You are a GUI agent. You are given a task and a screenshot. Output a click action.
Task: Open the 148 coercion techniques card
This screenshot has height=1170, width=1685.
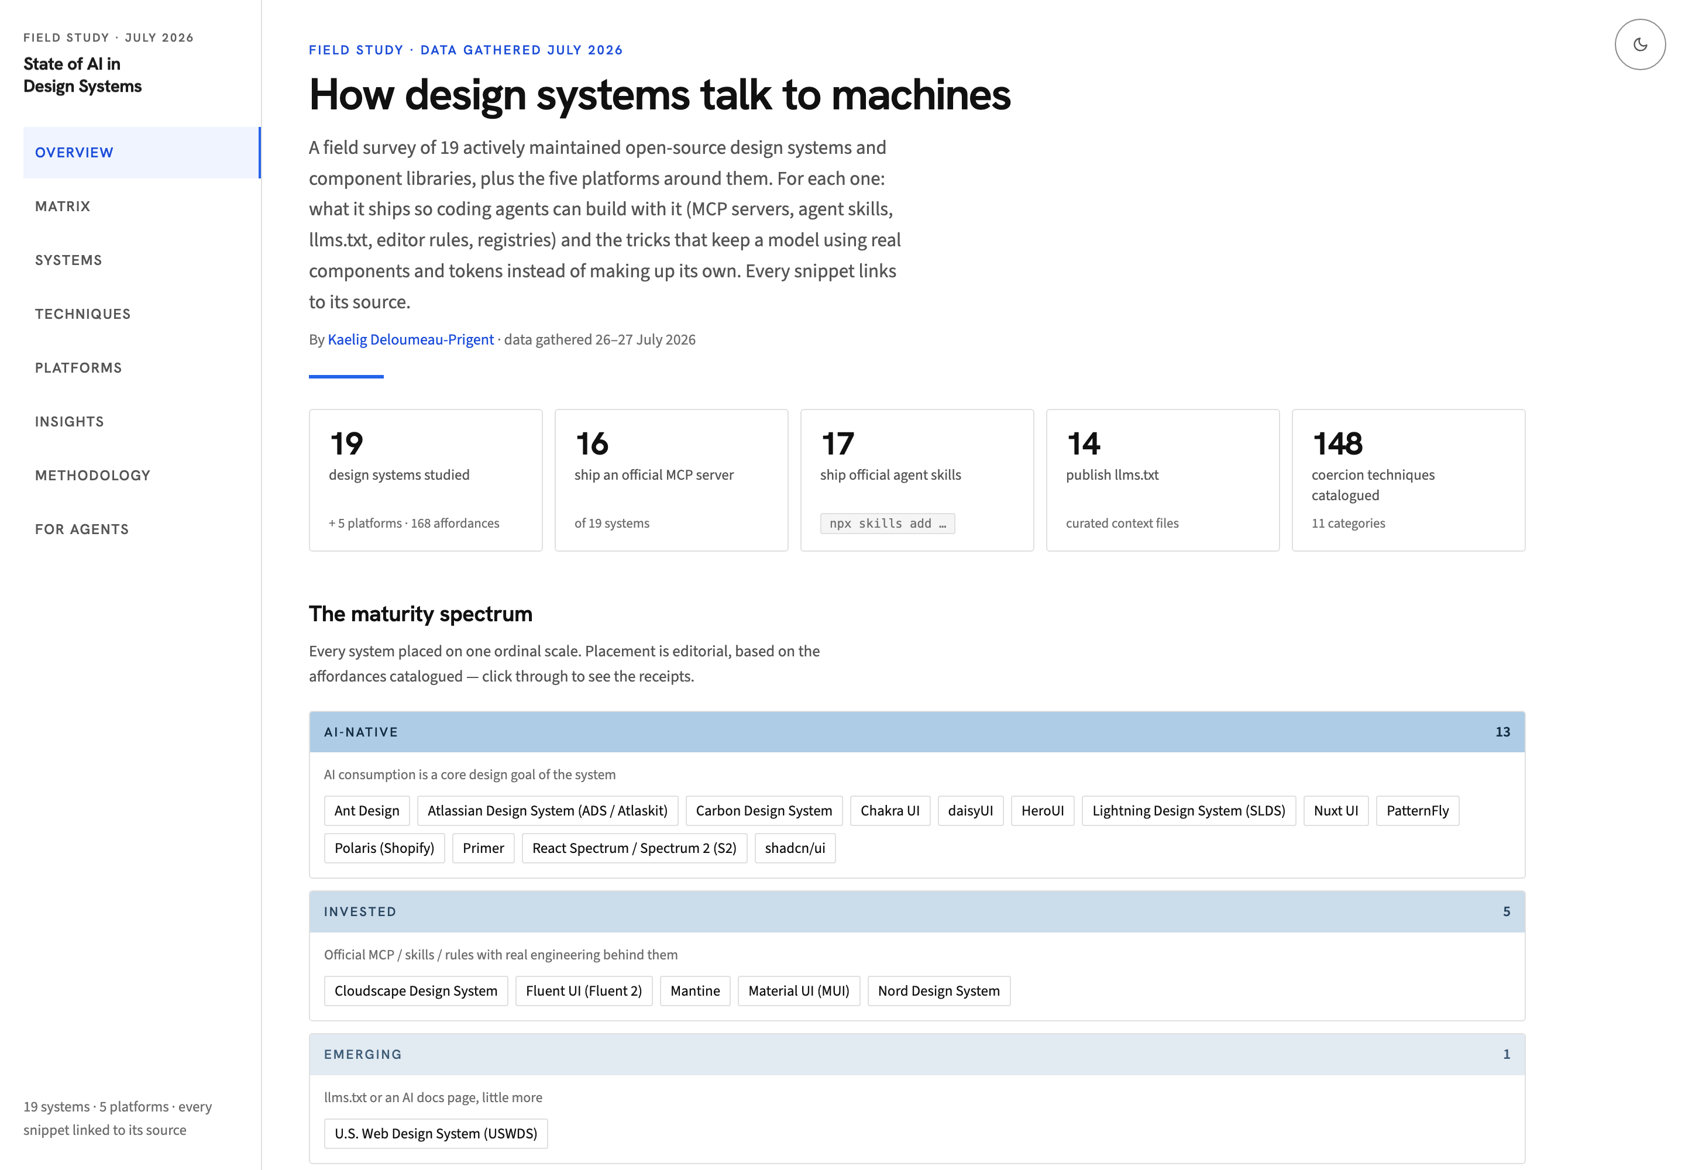click(1408, 480)
